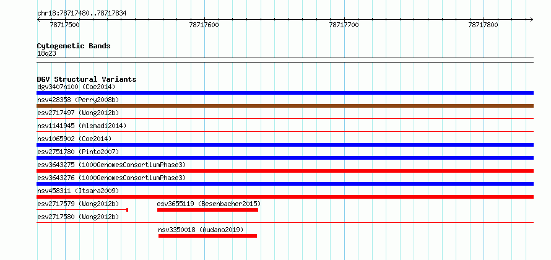Click the dgv3407n100 (Coe2014) variant label
The width and height of the screenshot is (551, 260).
tap(76, 87)
